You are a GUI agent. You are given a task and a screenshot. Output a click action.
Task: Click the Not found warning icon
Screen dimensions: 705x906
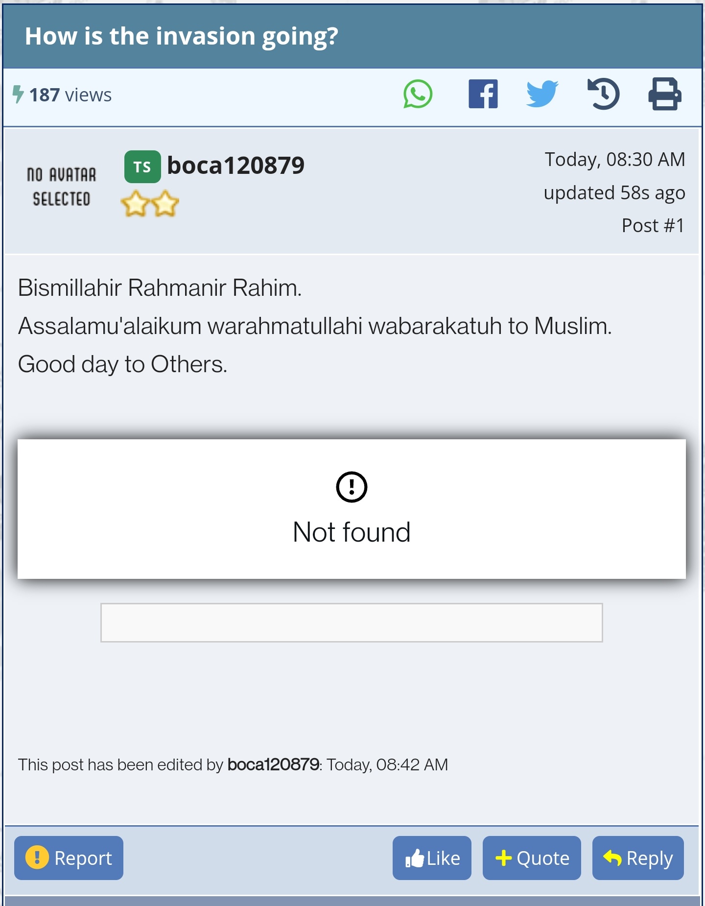[x=352, y=487]
